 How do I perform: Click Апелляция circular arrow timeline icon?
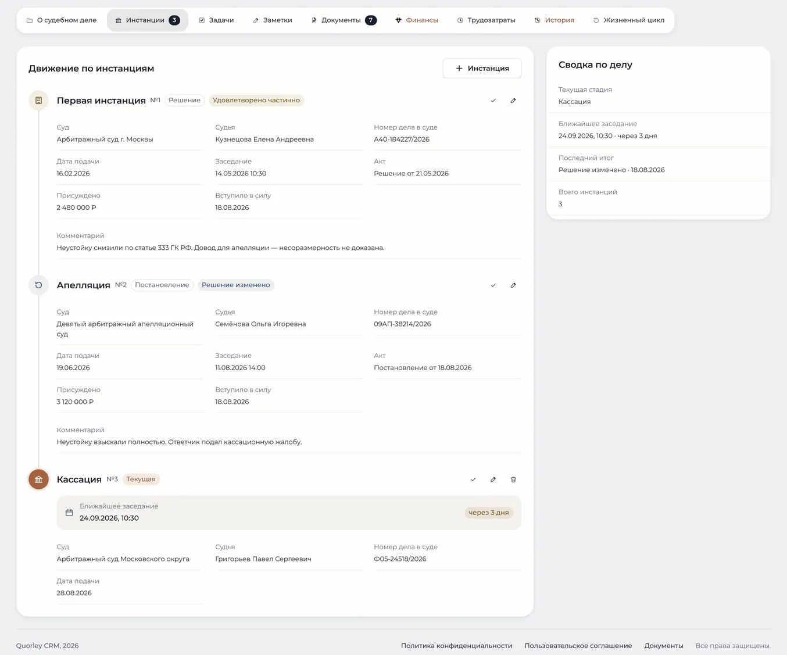point(38,285)
